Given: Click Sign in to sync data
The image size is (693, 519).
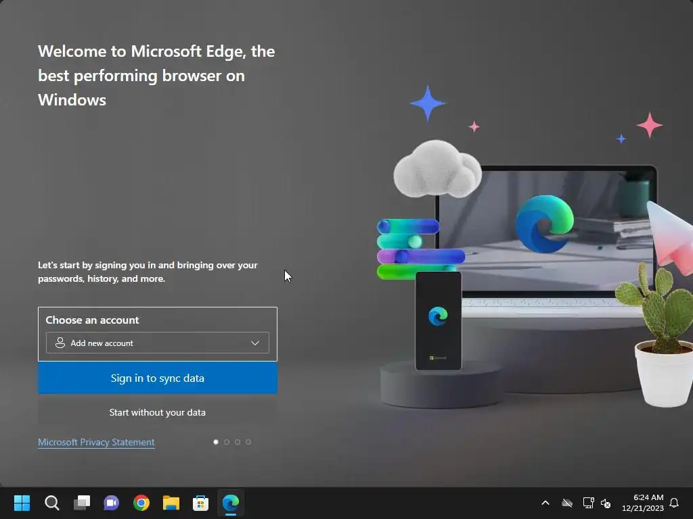Looking at the screenshot, I should (157, 378).
